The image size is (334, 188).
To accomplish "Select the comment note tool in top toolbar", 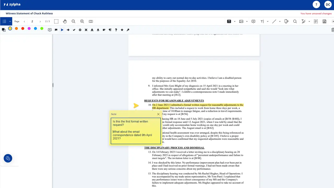I will (x=253, y=21).
